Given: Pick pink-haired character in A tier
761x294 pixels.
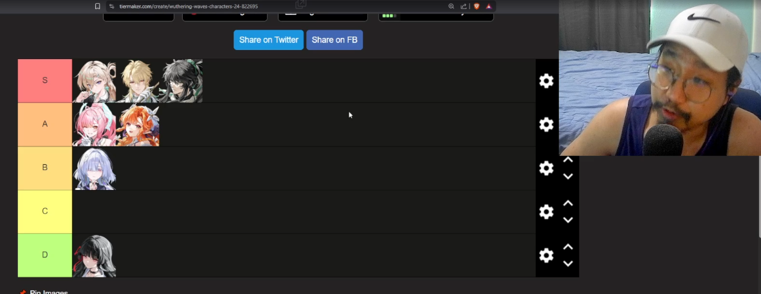Looking at the screenshot, I should pyautogui.click(x=94, y=125).
